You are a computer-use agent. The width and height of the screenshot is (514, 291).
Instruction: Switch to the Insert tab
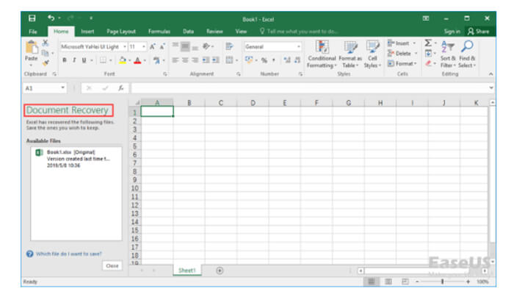pos(87,32)
